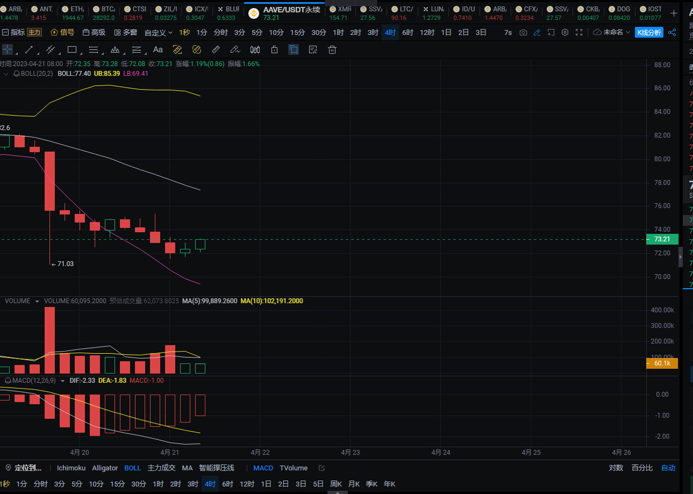
Task: Switch to the ETH ticker tab
Action: pos(74,13)
